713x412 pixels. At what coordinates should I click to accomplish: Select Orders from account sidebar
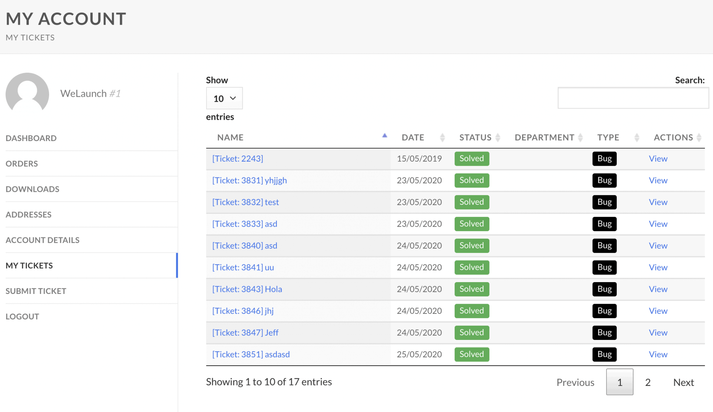tap(22, 164)
